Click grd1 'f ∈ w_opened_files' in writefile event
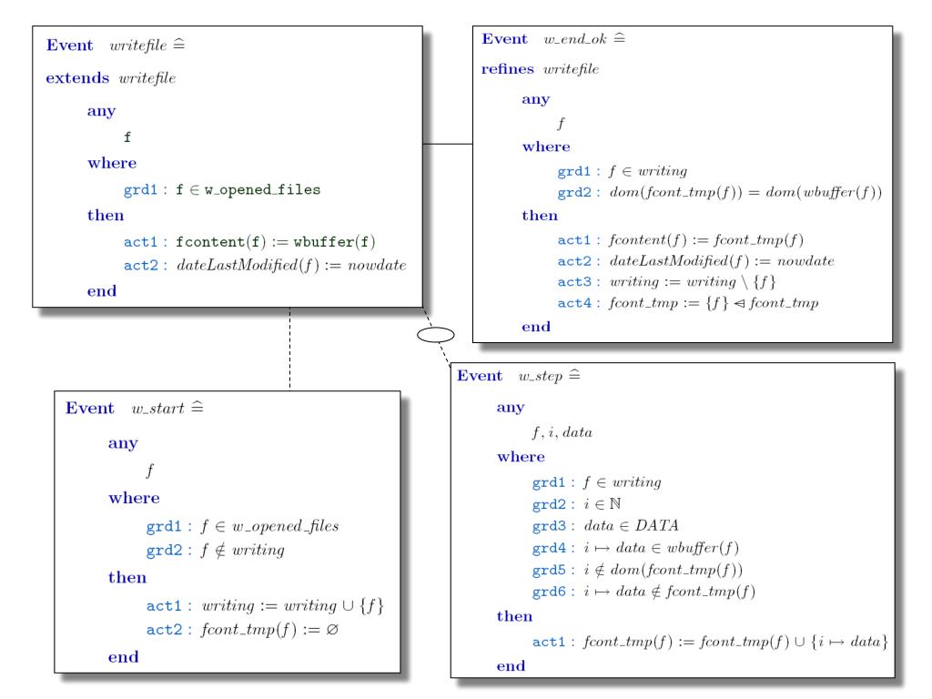Image resolution: width=932 pixels, height=699 pixels. coord(222,189)
